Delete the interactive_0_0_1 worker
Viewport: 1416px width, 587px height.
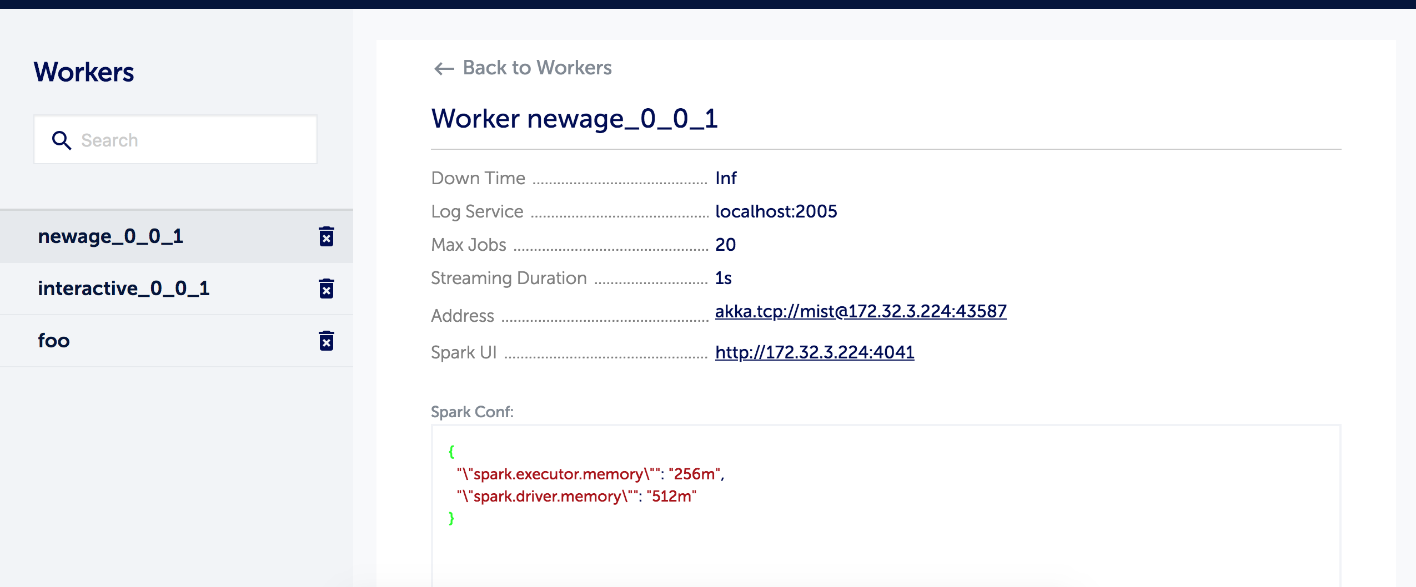pyautogui.click(x=327, y=289)
